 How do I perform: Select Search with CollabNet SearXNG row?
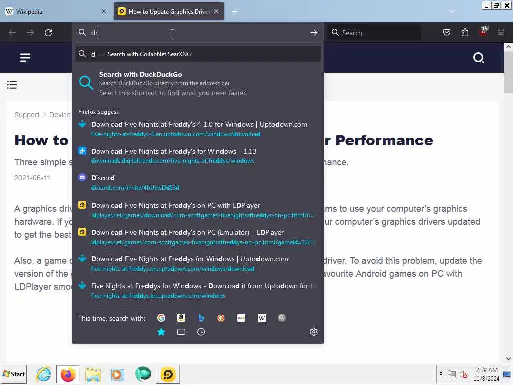[x=197, y=54]
